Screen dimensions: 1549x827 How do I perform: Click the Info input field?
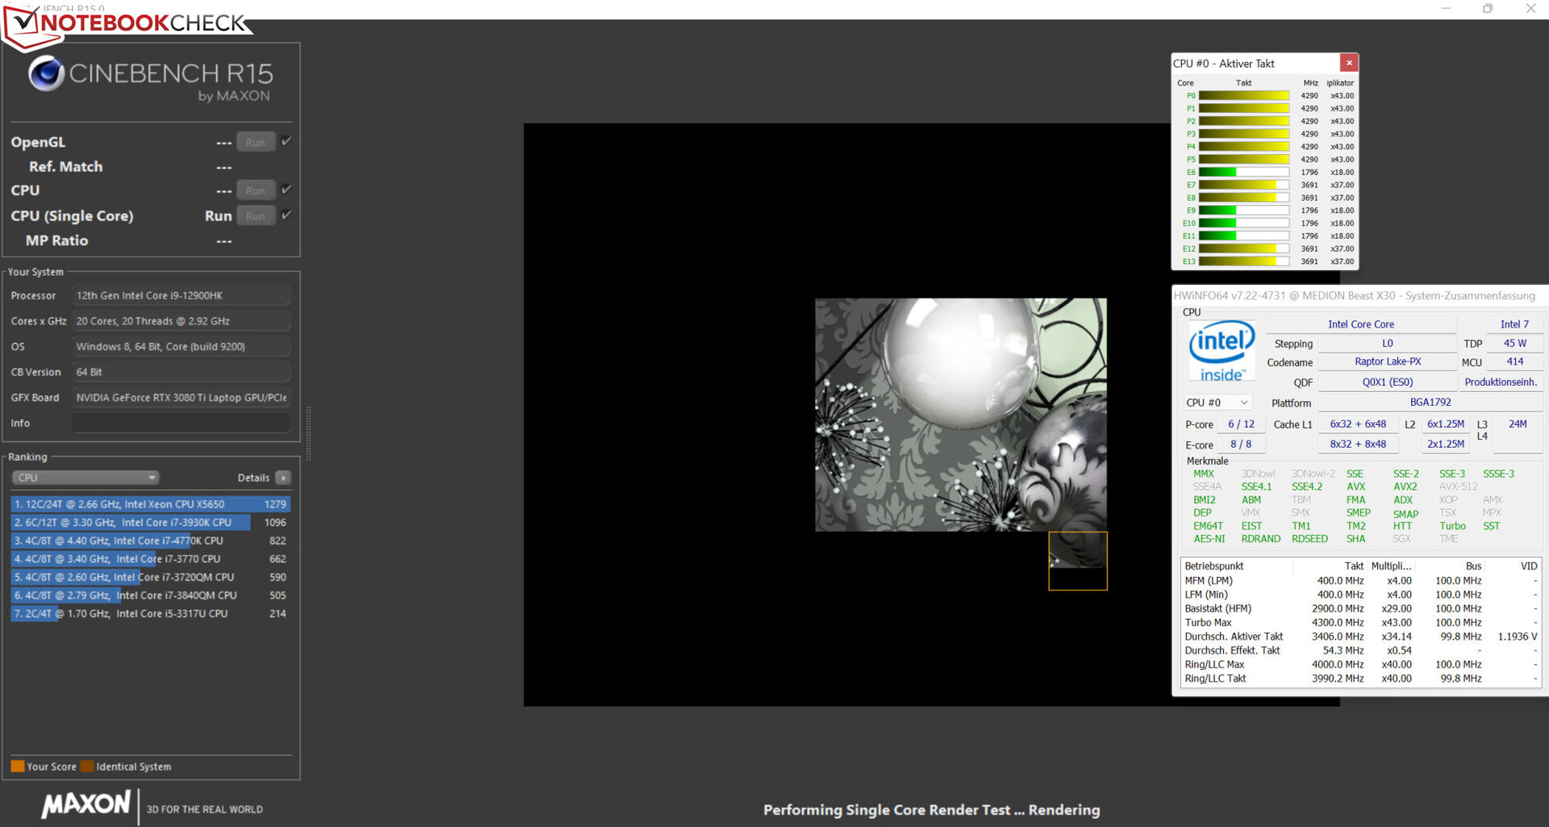pyautogui.click(x=182, y=423)
